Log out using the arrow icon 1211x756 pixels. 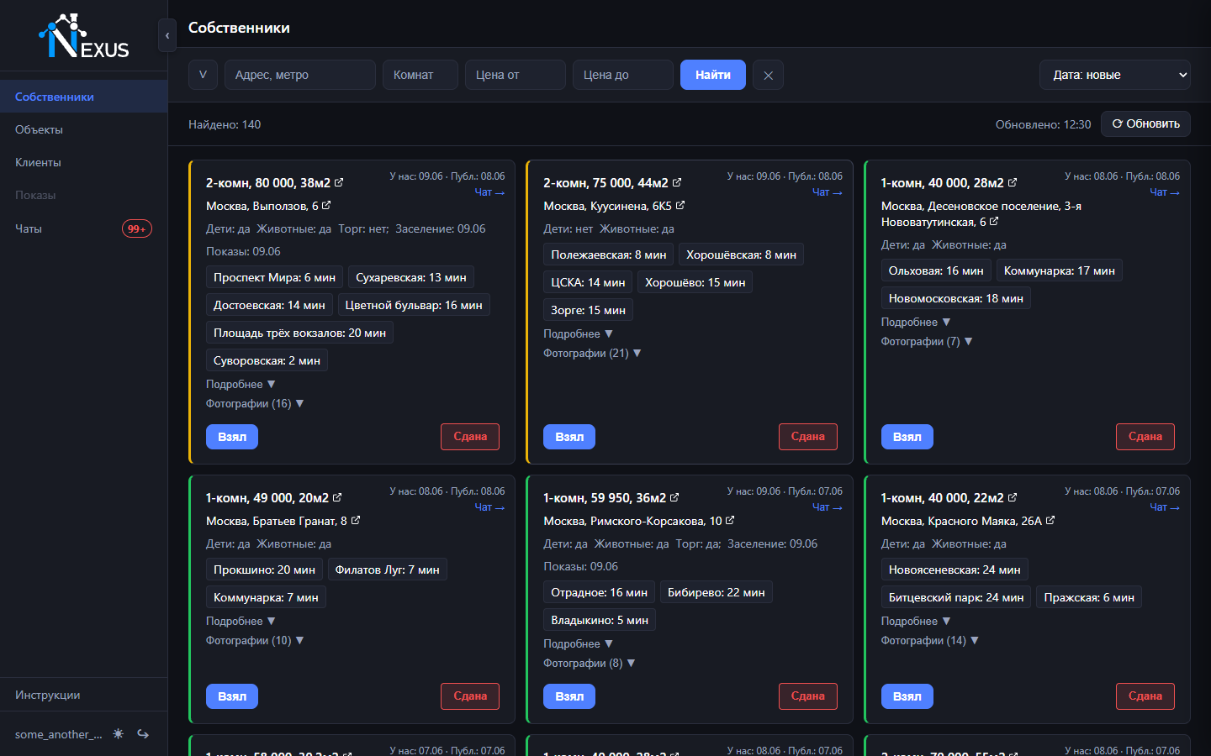coord(143,733)
